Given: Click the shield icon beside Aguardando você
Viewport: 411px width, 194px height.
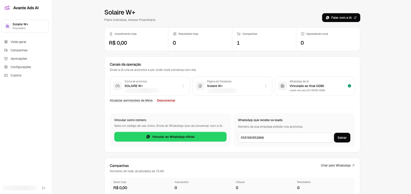Looking at the screenshot, I should pos(303,34).
